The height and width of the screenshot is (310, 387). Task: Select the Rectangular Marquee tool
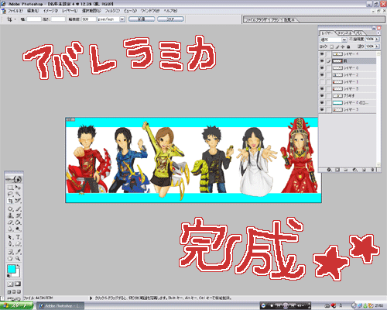pos(10,188)
